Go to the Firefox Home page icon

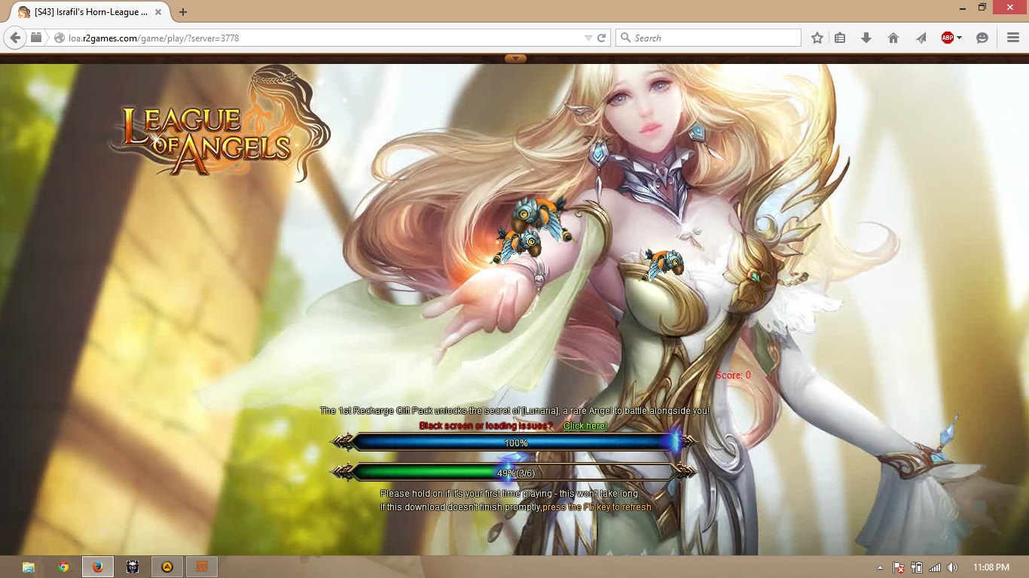893,38
